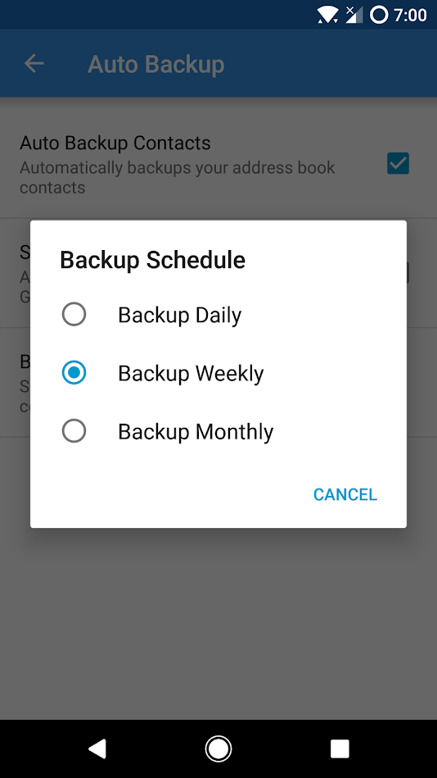The width and height of the screenshot is (437, 778).
Task: Tap the back arrow in the Auto Backup header
Action: click(x=34, y=63)
